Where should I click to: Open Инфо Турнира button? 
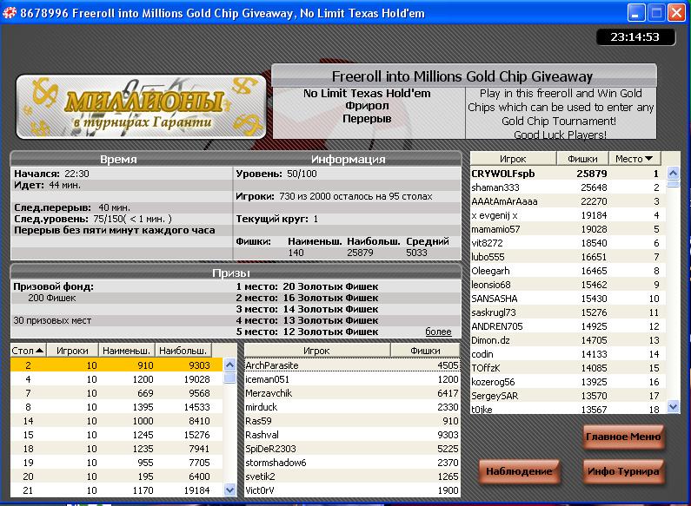pyautogui.click(x=623, y=471)
